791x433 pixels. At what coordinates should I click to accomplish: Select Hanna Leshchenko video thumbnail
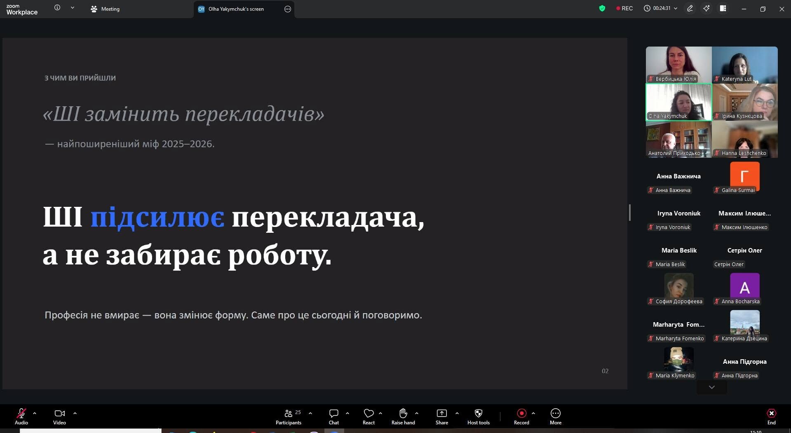[x=745, y=139]
